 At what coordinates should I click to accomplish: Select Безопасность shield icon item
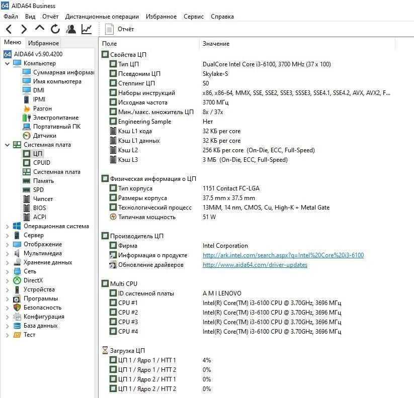pyautogui.click(x=37, y=308)
